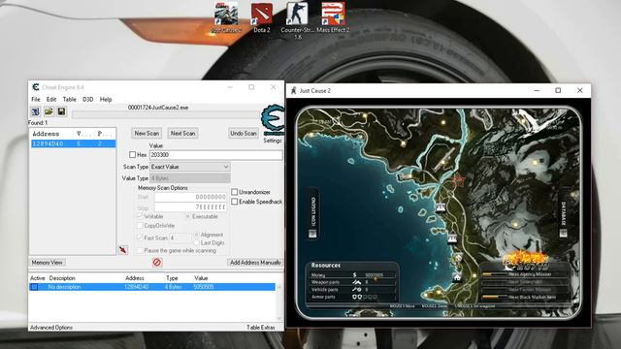This screenshot has height=349, width=621.
Task: Click the Cheat Engine title bar icon
Action: 36,87
